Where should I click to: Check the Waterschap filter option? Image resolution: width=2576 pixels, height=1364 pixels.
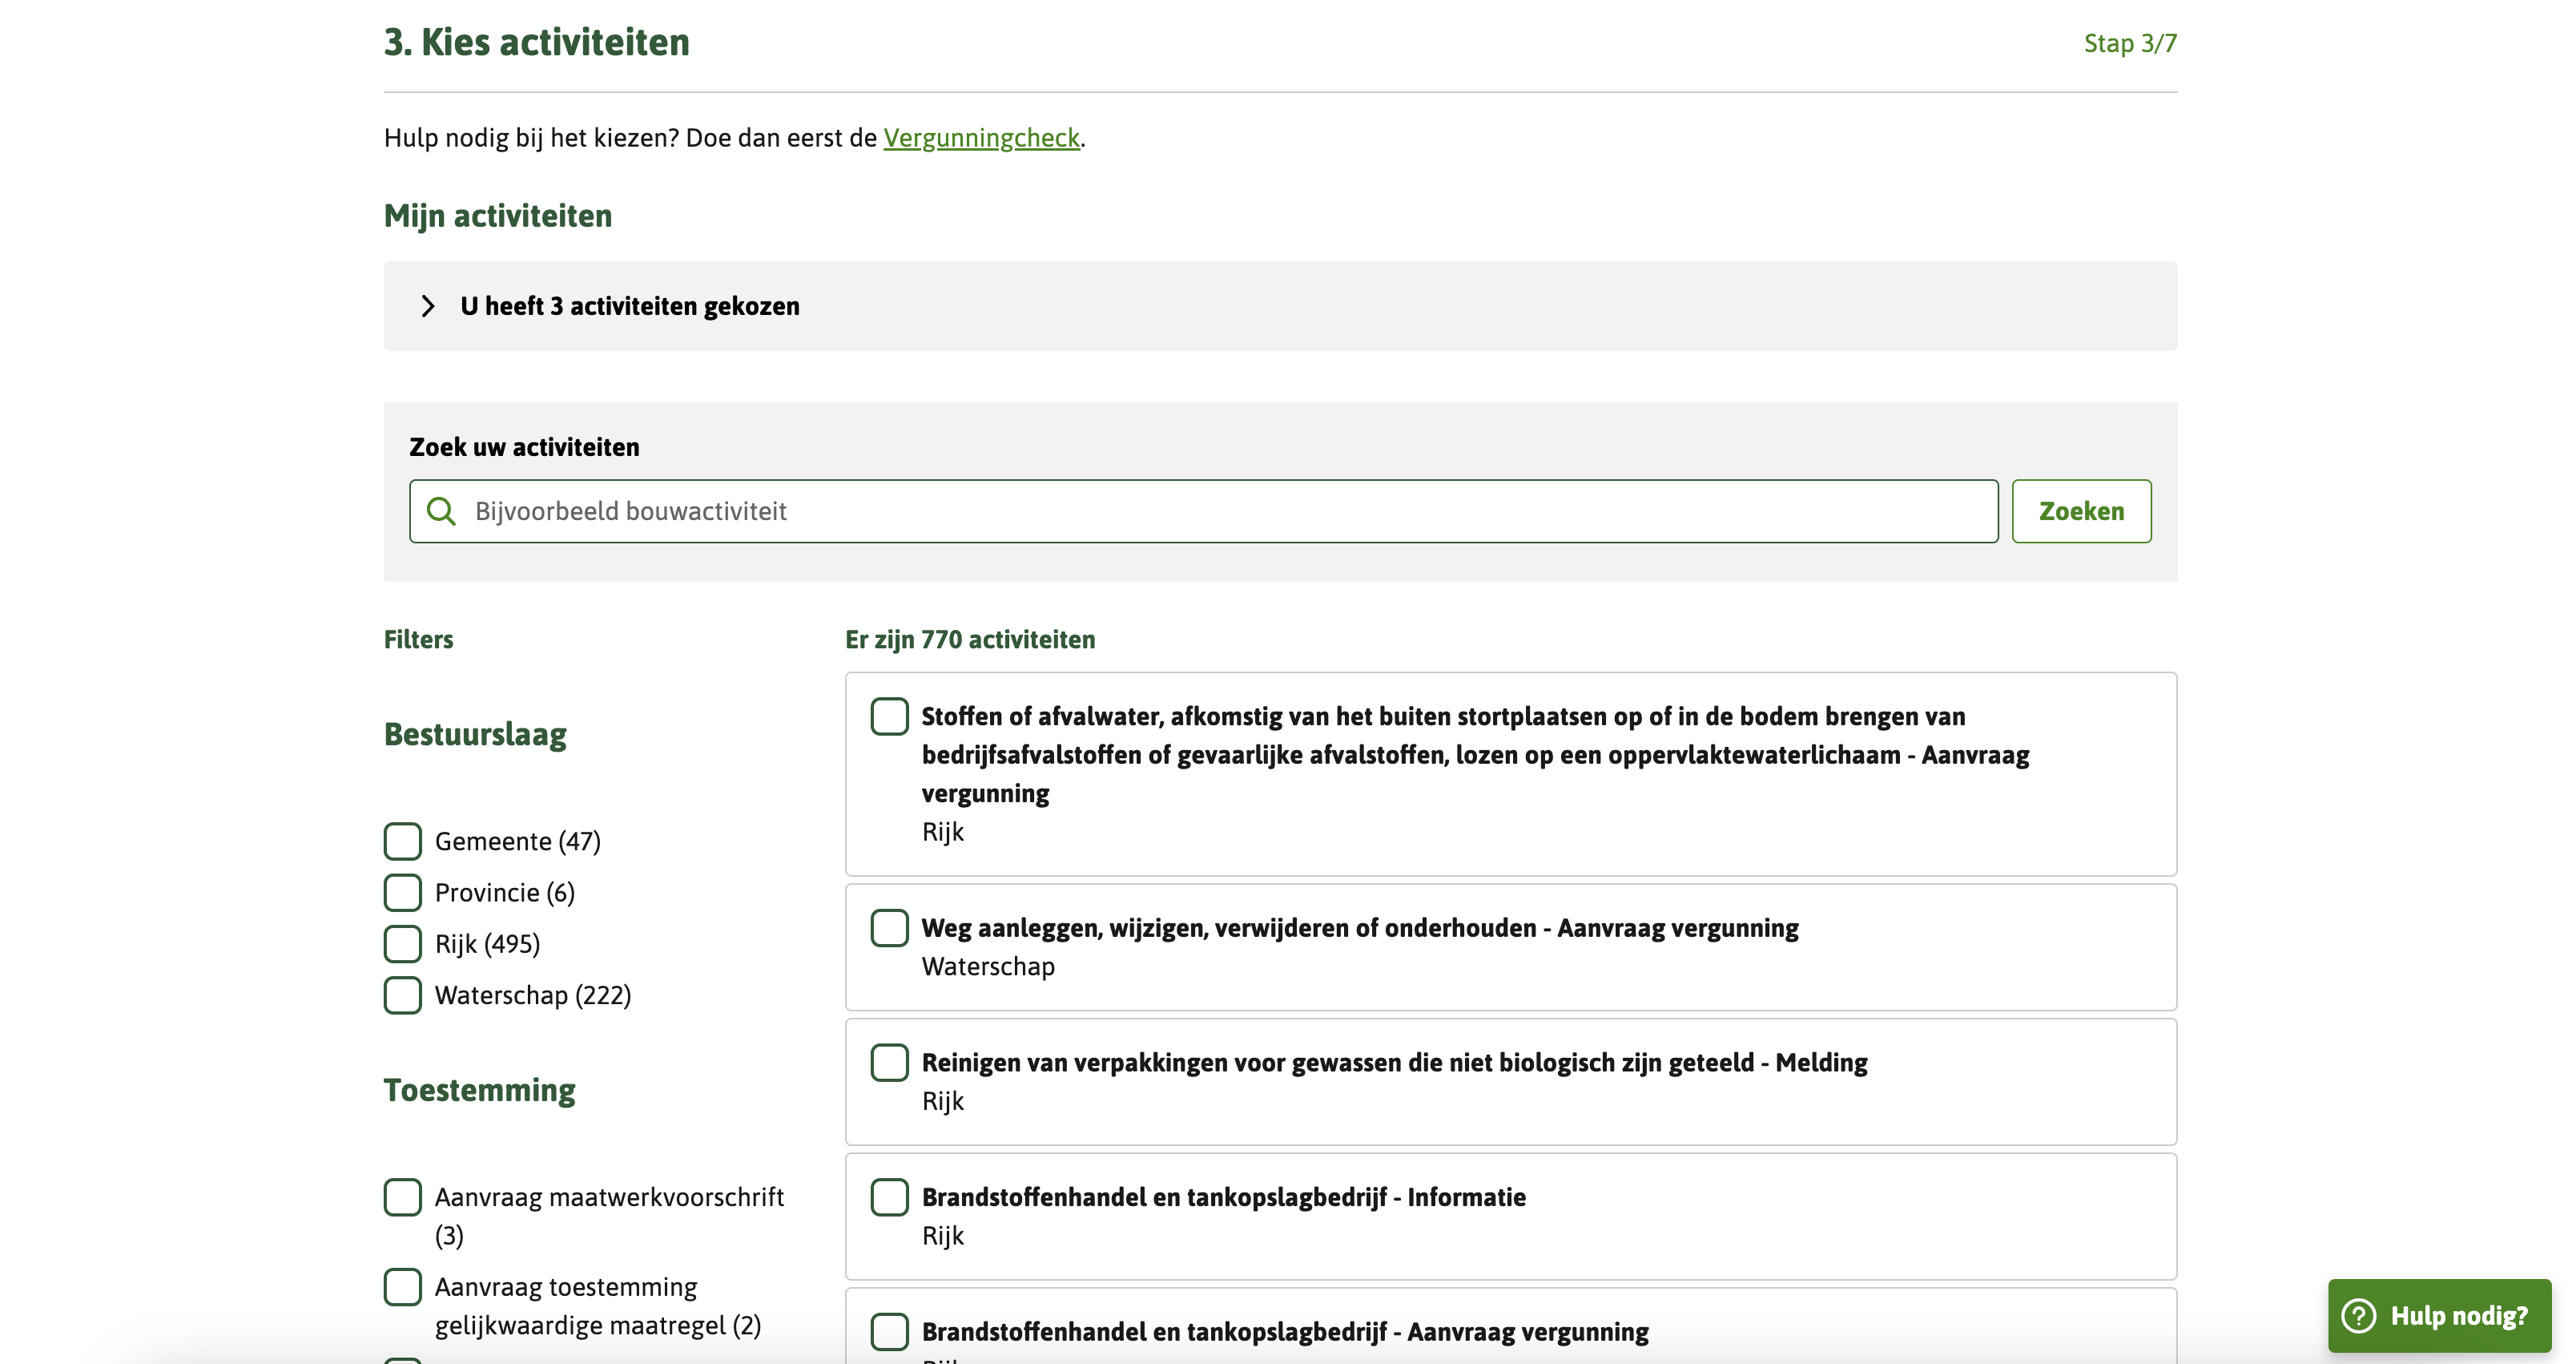(x=403, y=995)
